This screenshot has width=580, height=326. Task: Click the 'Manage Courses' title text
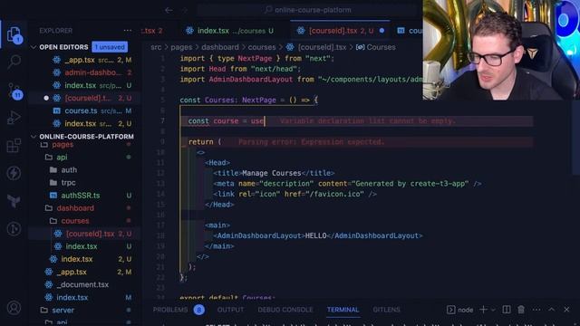(272, 173)
